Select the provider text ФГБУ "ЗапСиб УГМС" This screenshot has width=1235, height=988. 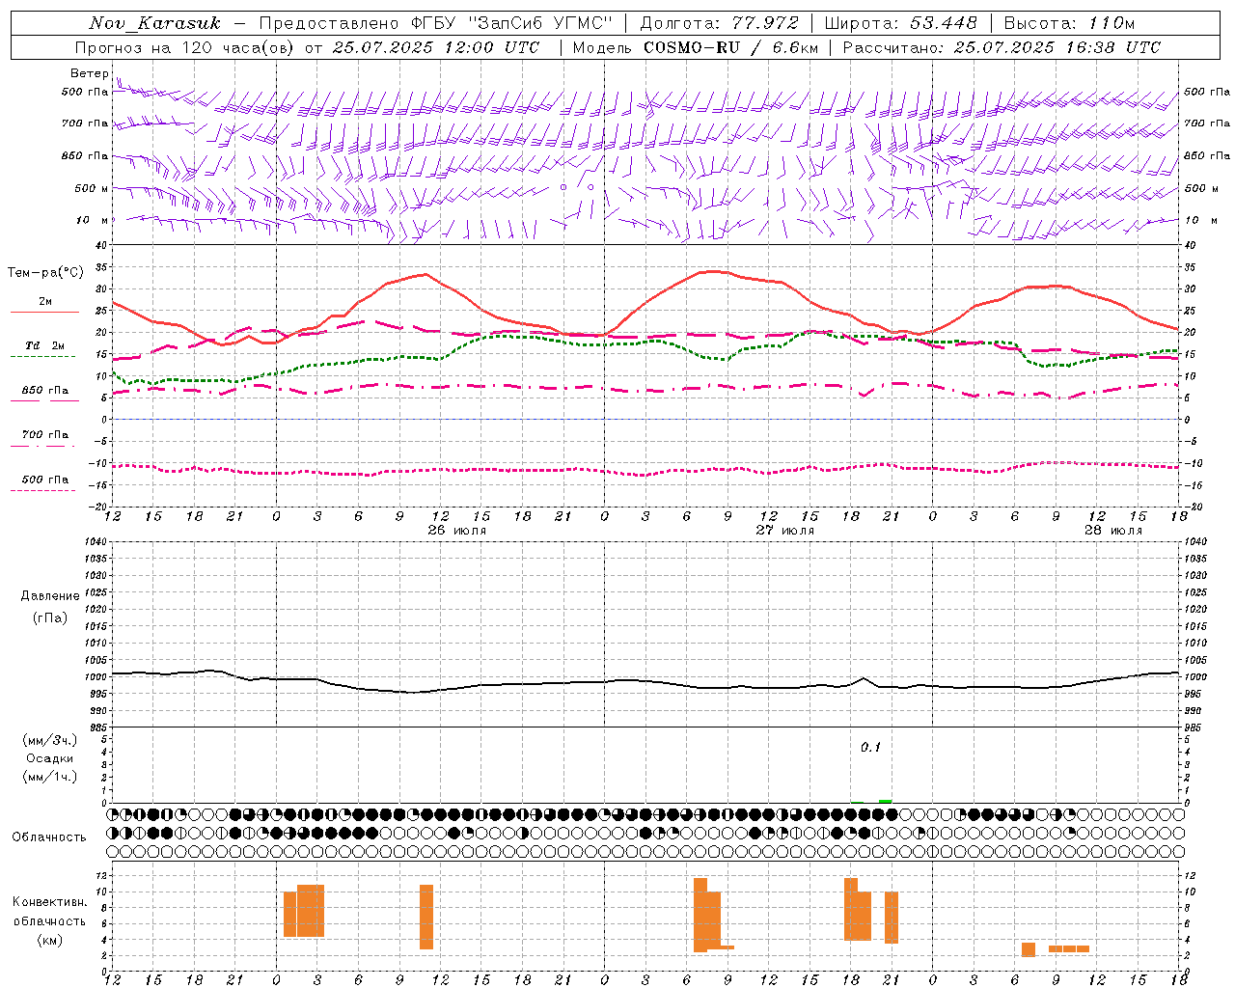coord(509,23)
